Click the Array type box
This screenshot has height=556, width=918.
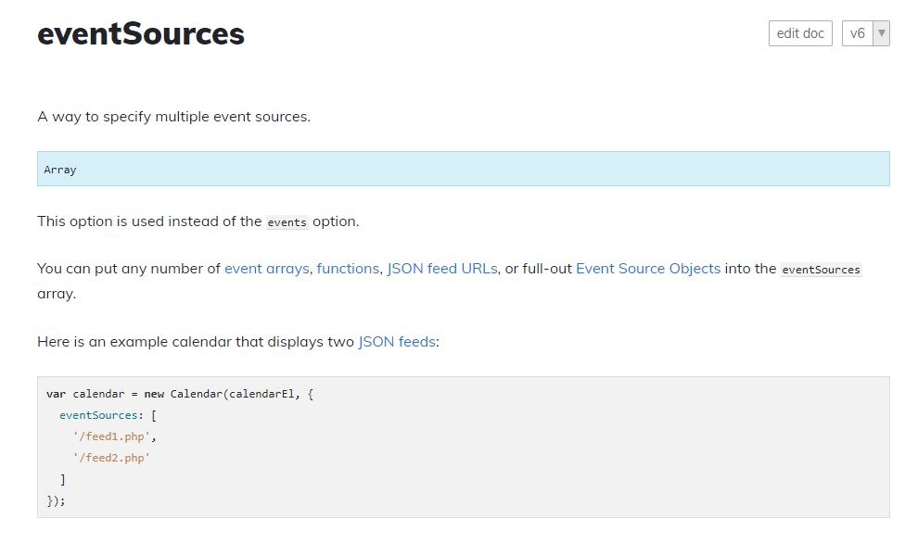(x=463, y=170)
